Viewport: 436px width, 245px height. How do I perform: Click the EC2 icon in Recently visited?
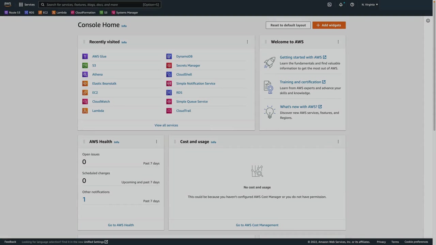[x=85, y=93]
